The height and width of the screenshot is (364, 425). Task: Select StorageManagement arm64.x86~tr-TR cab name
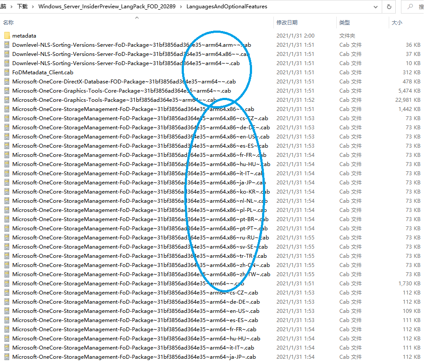tap(140, 256)
